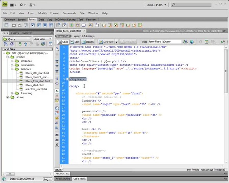
Task: Switch to Design view
Action: [x=88, y=42]
